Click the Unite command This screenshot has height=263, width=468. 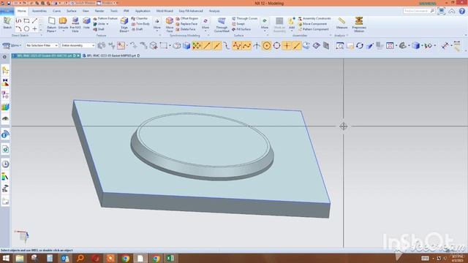(x=99, y=24)
